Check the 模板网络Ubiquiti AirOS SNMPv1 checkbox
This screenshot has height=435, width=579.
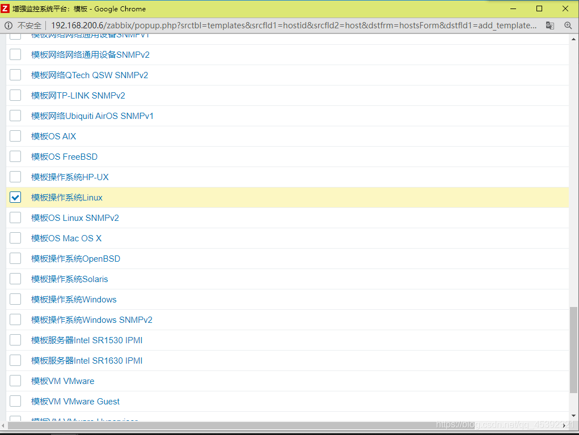(x=15, y=116)
